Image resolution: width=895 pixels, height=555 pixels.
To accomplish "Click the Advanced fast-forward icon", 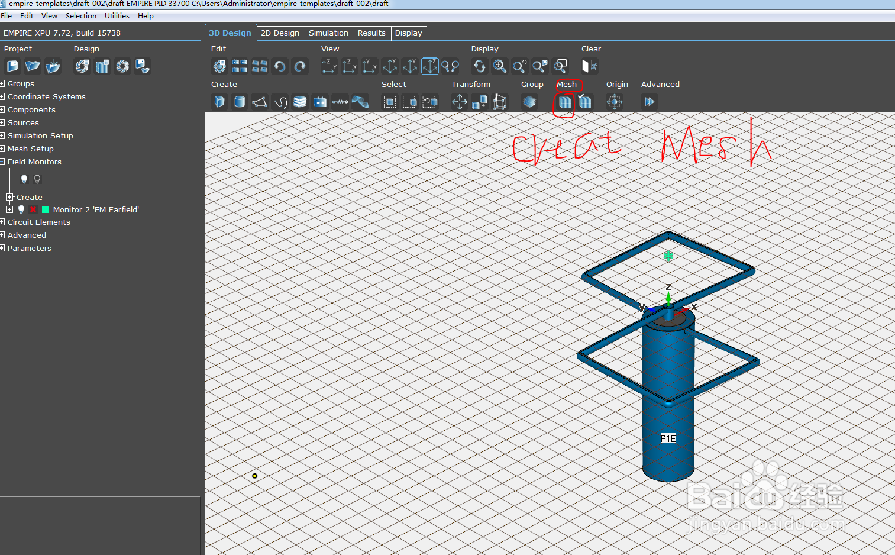I will pyautogui.click(x=650, y=102).
